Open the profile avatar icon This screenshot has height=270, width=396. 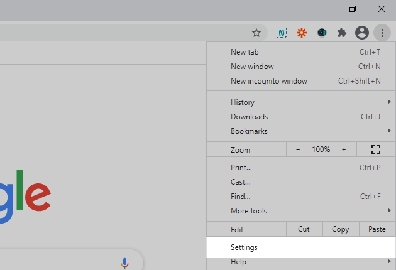click(x=361, y=33)
